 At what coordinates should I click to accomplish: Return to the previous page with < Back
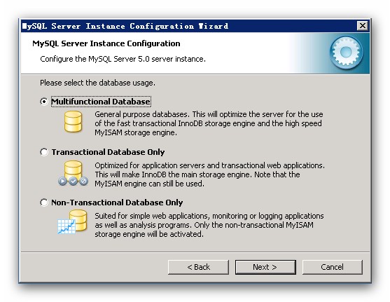point(198,267)
